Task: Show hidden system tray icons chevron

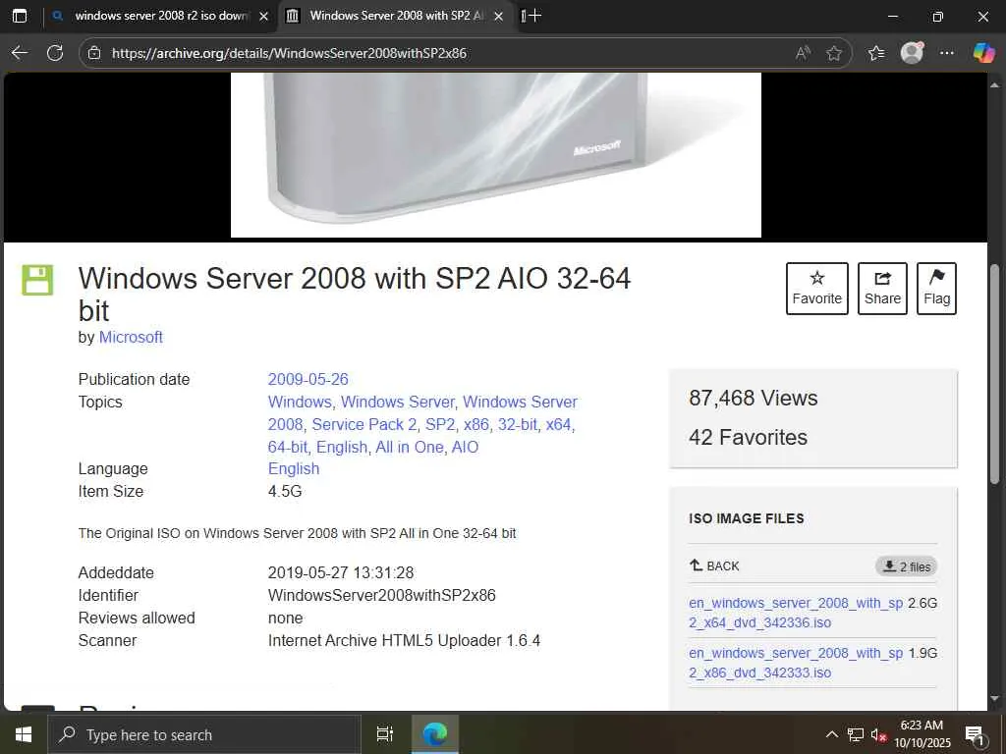Action: tap(831, 734)
